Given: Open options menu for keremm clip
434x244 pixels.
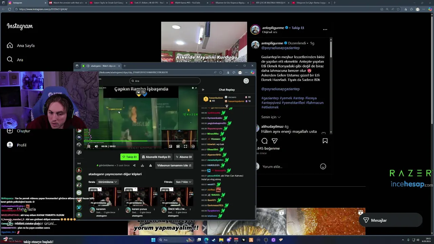Looking at the screenshot, I should 118,209.
